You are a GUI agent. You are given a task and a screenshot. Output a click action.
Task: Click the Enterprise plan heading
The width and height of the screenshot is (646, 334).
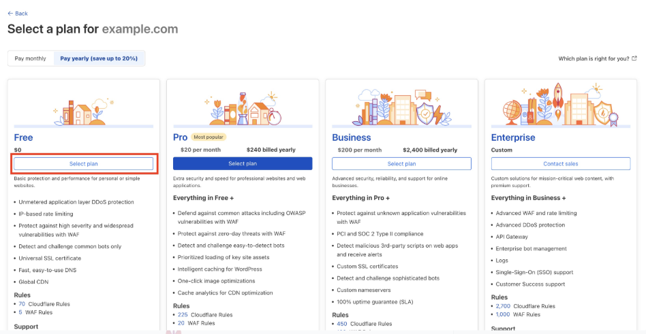pos(513,137)
